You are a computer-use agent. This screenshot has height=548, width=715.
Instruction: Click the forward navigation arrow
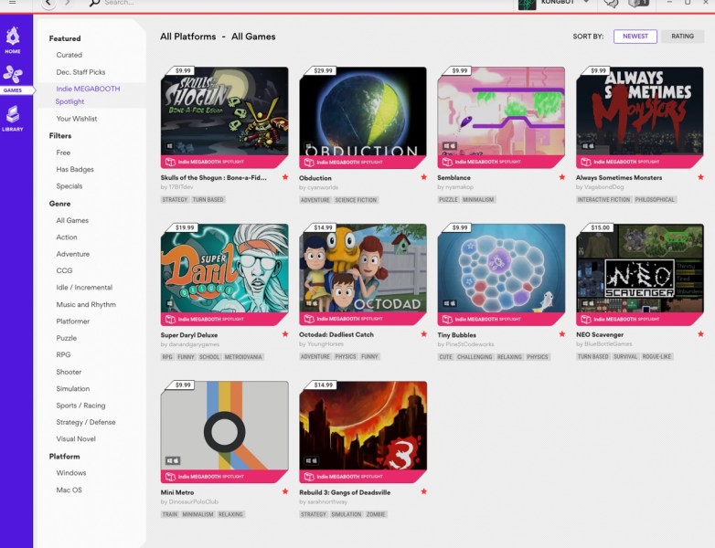tap(68, 3)
